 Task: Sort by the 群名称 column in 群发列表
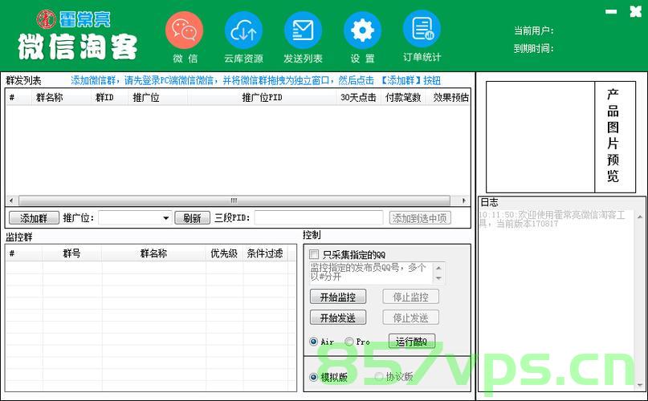pos(60,98)
